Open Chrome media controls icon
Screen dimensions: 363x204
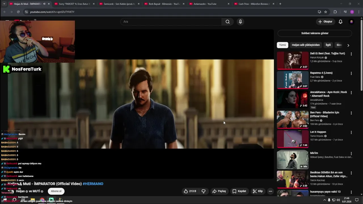point(345,12)
